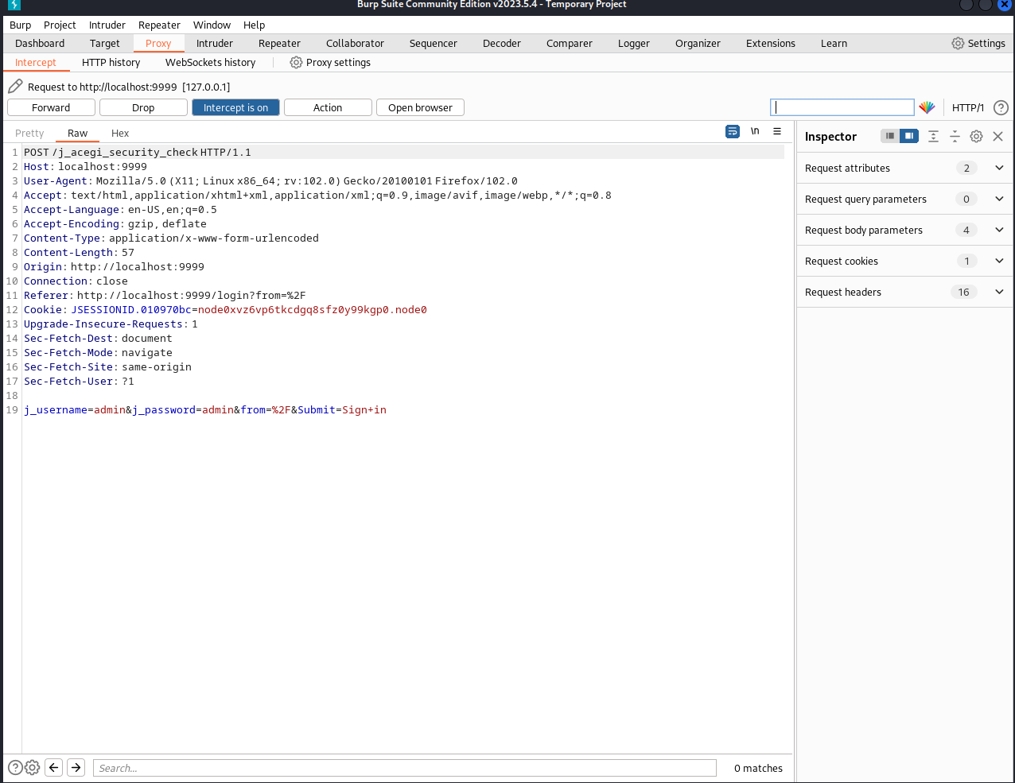Open search settings gear at bottom
1015x783 pixels.
33,767
